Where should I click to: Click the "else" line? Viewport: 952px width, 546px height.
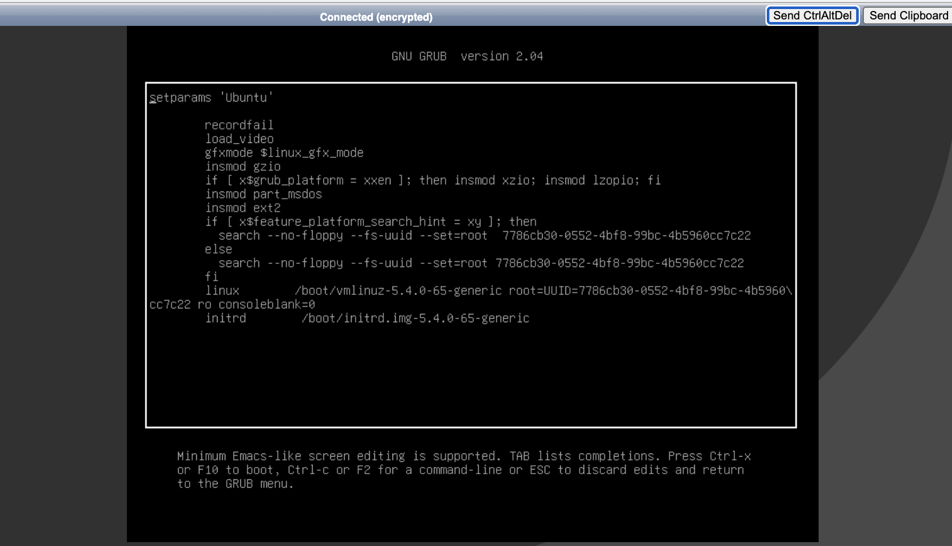pos(218,250)
